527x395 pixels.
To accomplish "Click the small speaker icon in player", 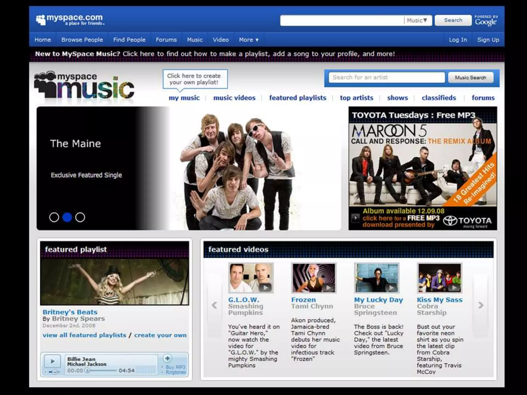I will 46,372.
